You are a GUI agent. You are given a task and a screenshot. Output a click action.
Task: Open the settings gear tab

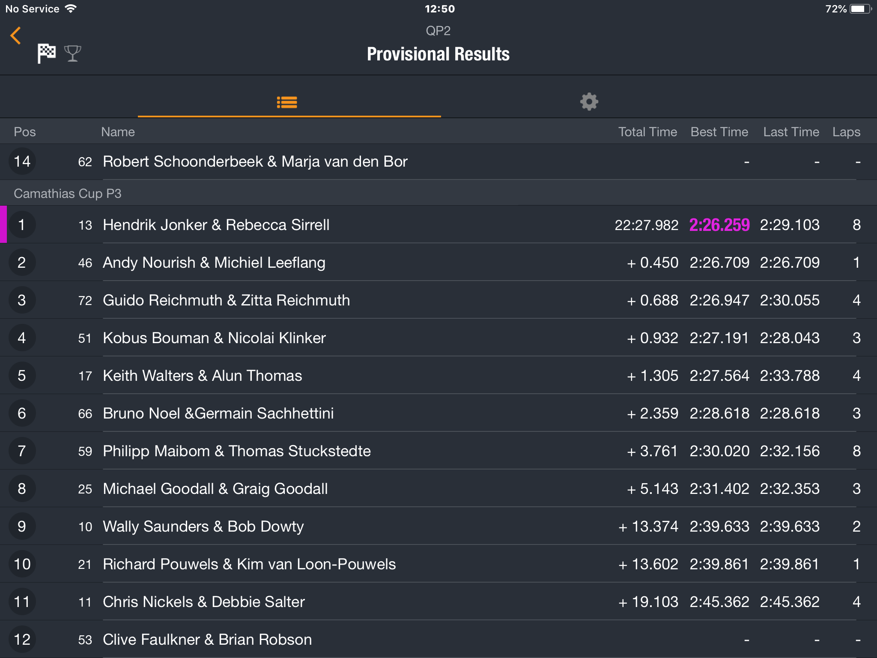(x=589, y=102)
